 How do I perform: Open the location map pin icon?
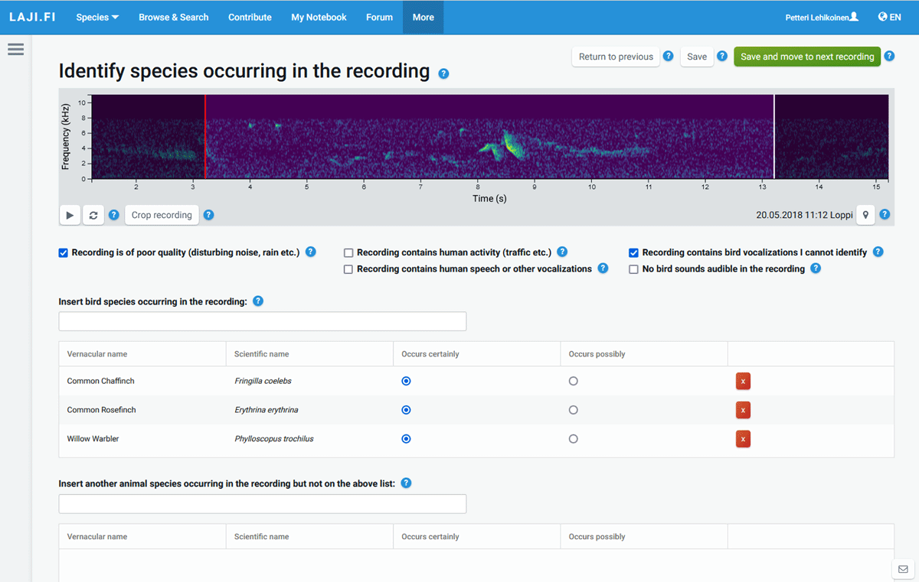[865, 215]
